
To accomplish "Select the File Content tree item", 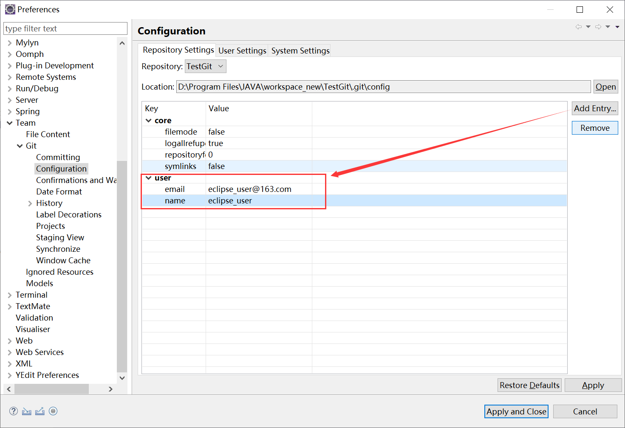I will pyautogui.click(x=48, y=134).
